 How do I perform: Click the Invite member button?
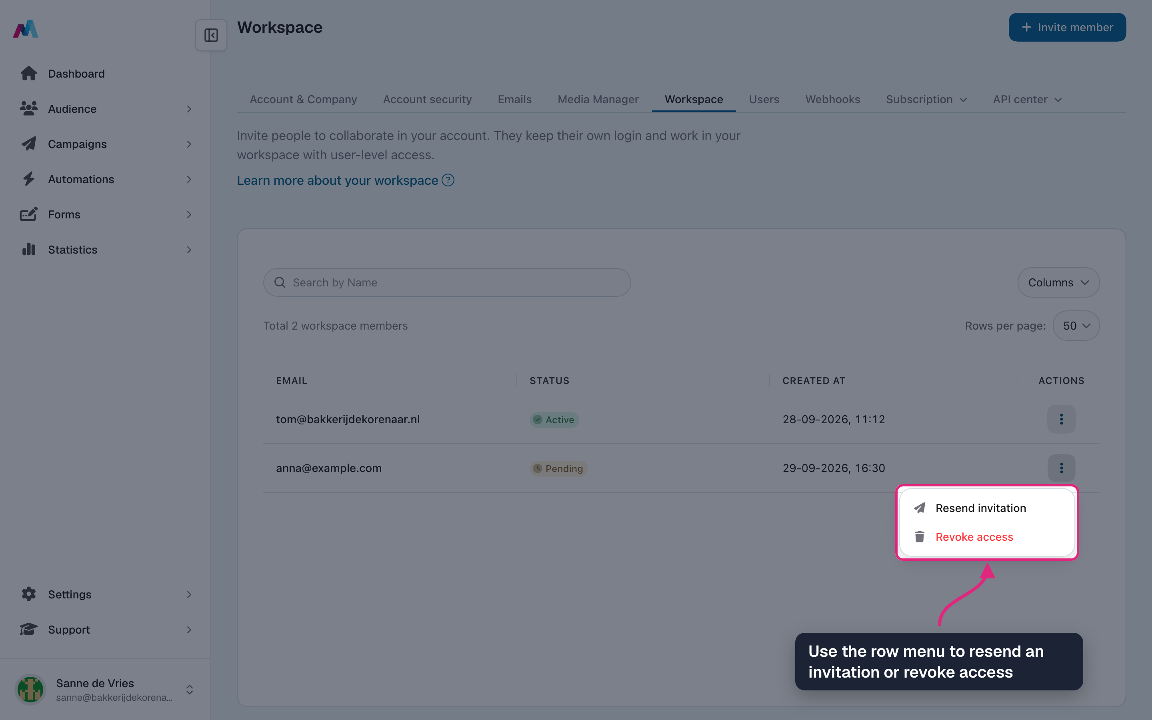tap(1067, 27)
